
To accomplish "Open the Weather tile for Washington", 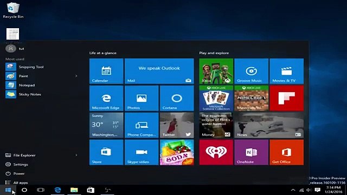I will coord(106,125).
